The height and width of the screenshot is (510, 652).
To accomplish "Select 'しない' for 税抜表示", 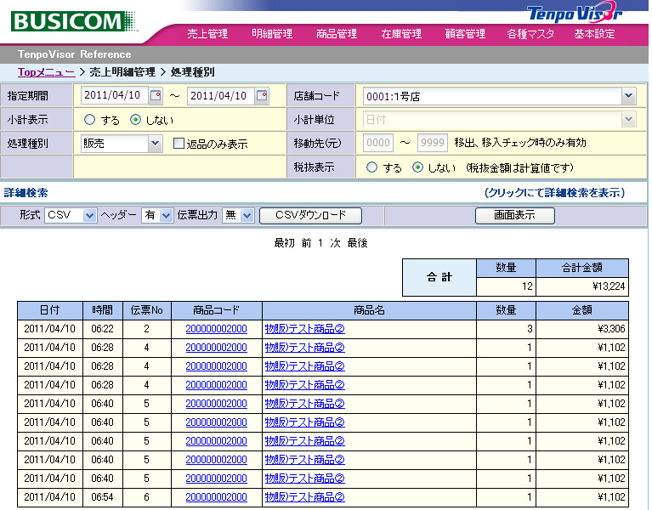I will [417, 167].
